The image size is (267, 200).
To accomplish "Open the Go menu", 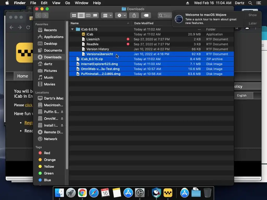I will [68, 3].
